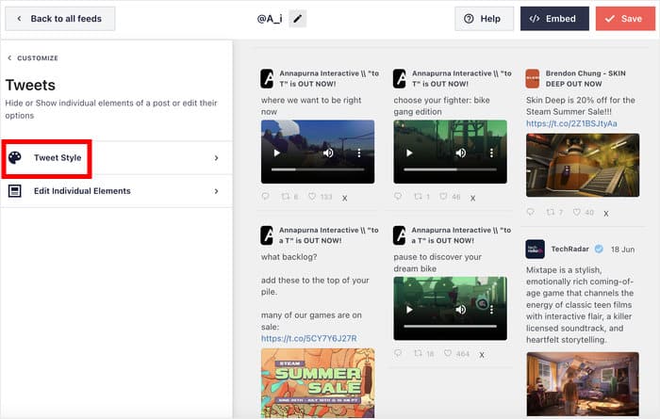
Task: Click the pencil edit icon beside @A_i
Action: (297, 19)
